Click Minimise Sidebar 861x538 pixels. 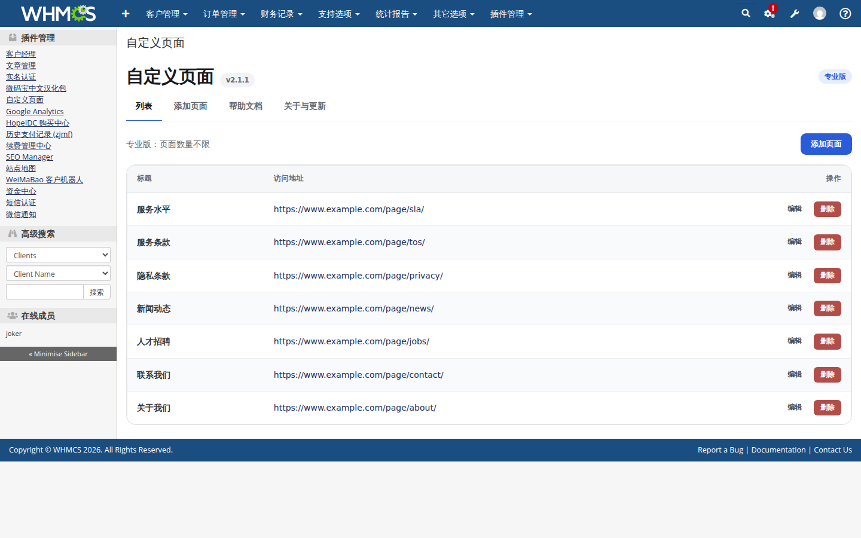[58, 354]
